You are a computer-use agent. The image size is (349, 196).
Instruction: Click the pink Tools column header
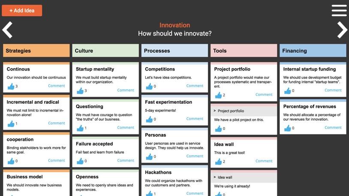[x=244, y=50]
